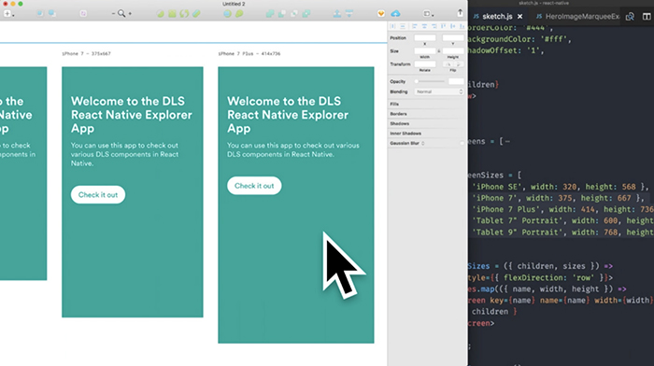This screenshot has width=654, height=366.
Task: Click the Move Forward arrange icon
Action: 337,14
